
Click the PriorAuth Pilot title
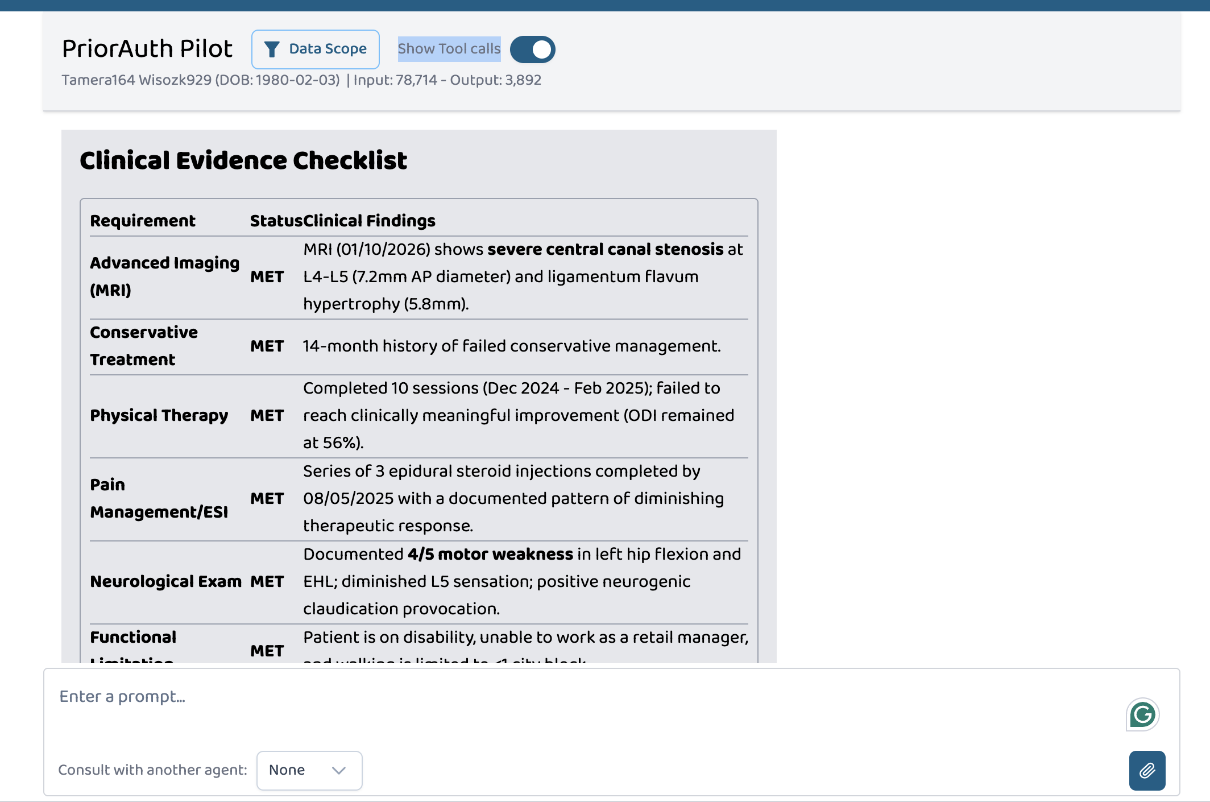click(147, 48)
